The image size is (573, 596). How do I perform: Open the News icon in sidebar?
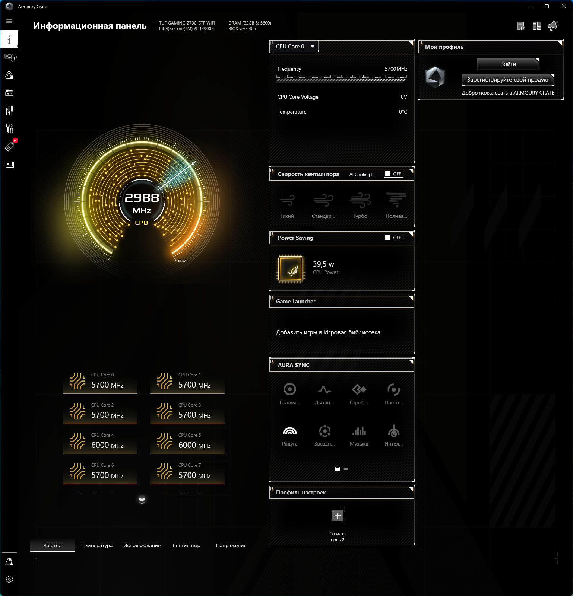9,164
